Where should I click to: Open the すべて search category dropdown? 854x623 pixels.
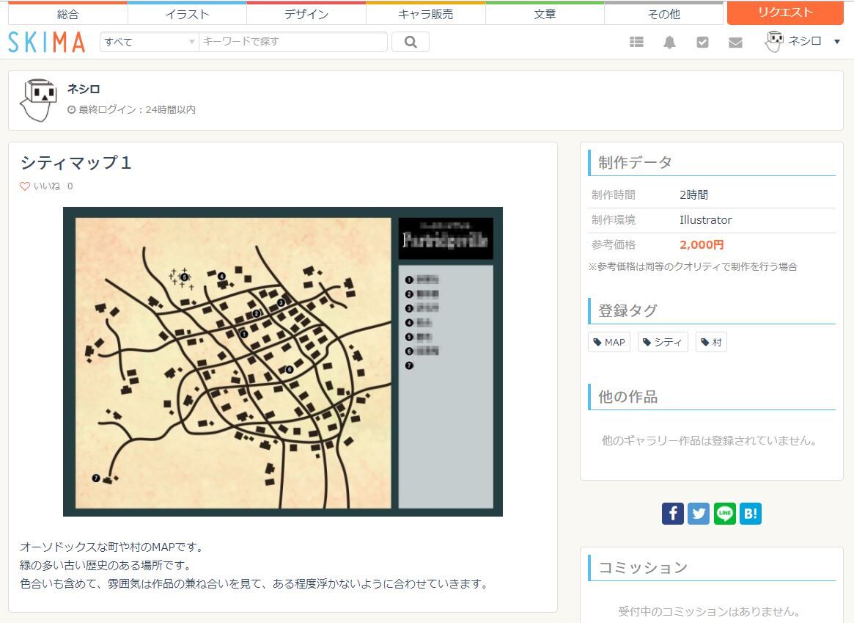click(x=147, y=42)
